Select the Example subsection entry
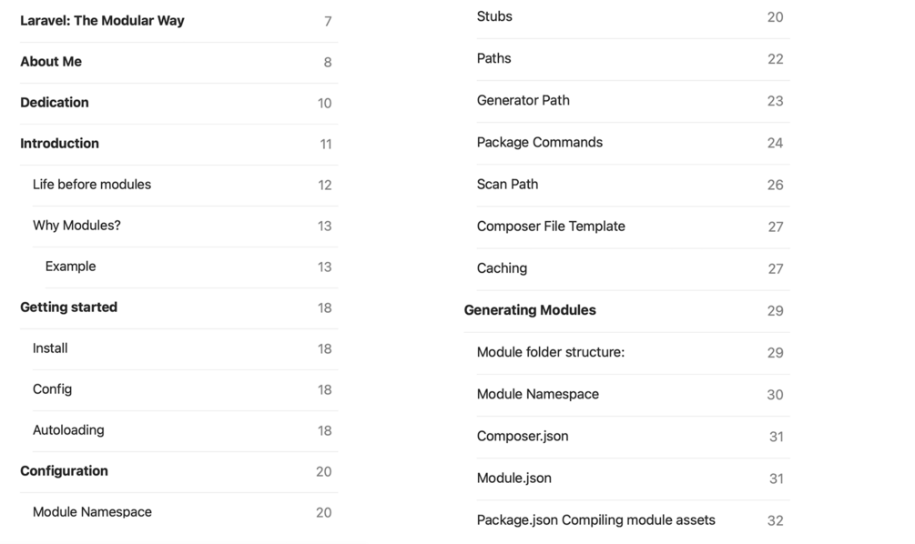 [70, 267]
